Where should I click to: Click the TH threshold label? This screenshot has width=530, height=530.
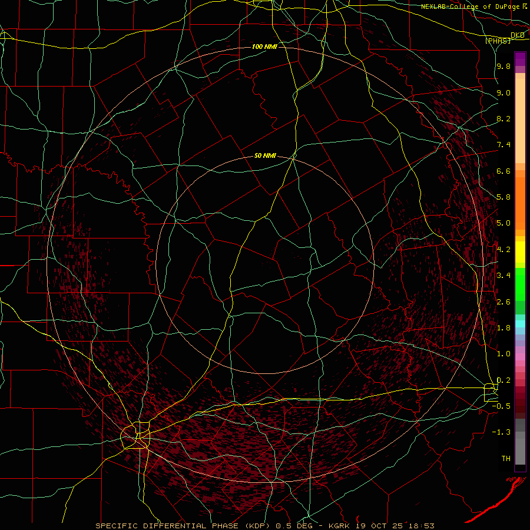506,459
